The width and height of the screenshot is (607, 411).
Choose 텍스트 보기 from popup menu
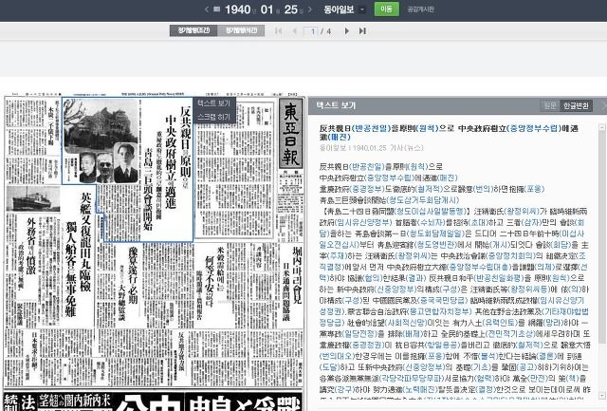213,103
